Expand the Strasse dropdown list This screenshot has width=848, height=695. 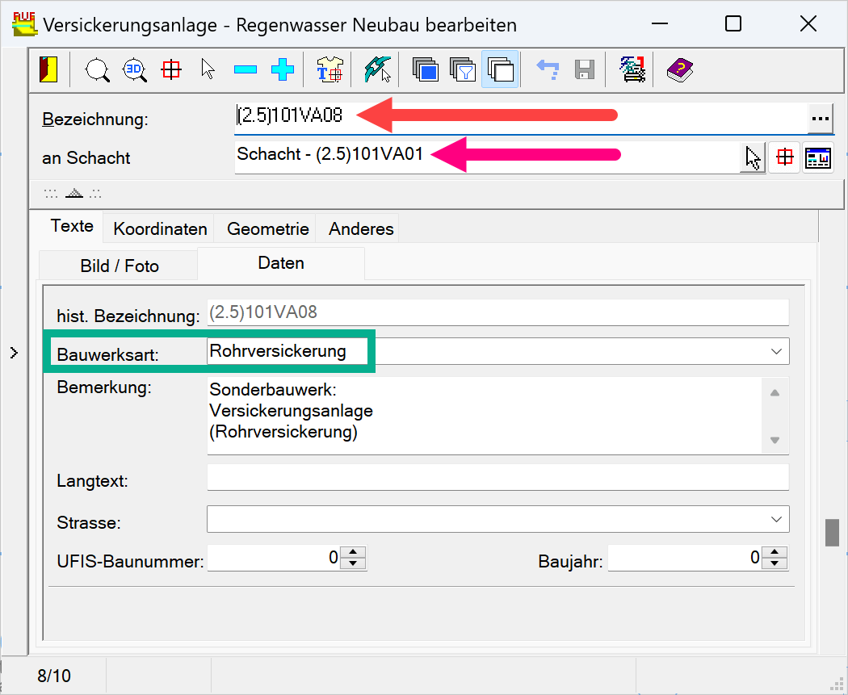point(776,519)
